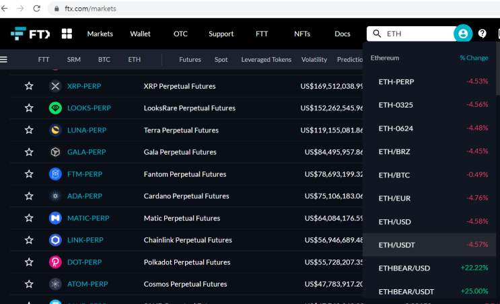The image size is (500, 304).
Task: Click the browser back arrow
Action: click(5, 9)
